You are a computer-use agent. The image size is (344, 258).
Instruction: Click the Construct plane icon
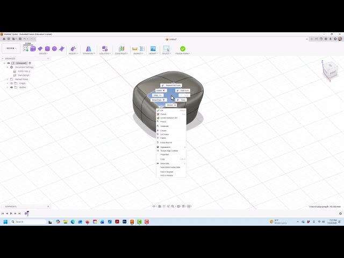[121, 49]
